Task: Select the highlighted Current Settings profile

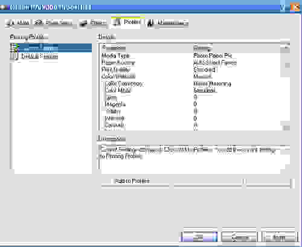Action: [51, 48]
